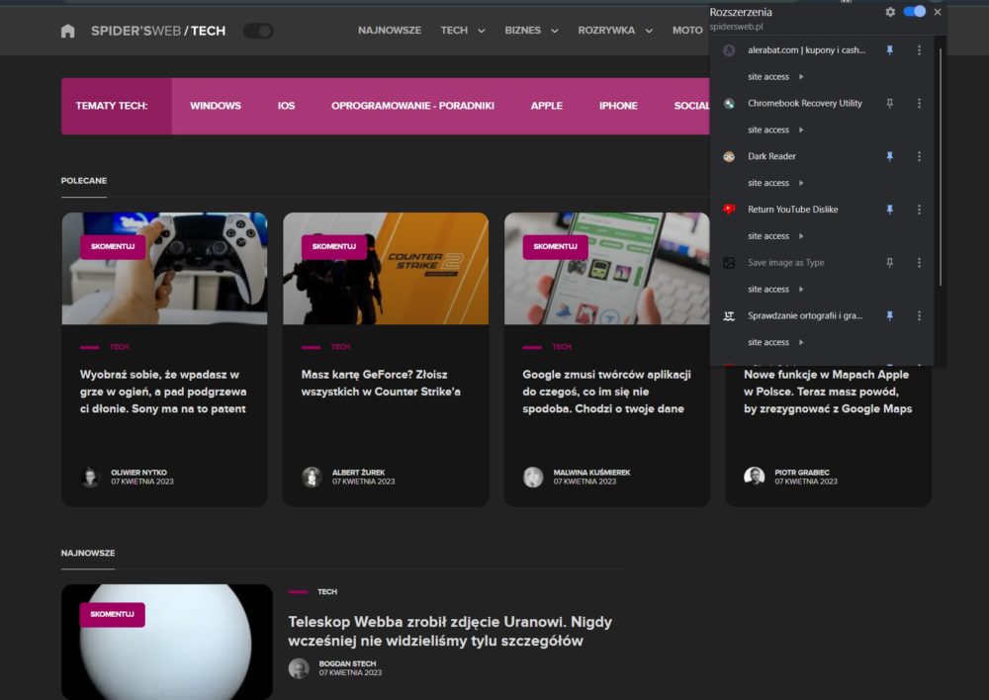Open Google zmusi twórców aplikacji headline

607,392
